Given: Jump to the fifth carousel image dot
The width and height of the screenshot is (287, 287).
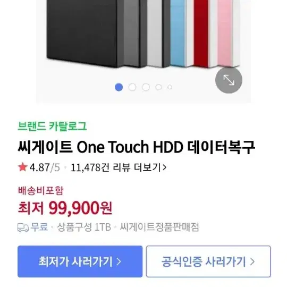Looking at the screenshot, I should [170, 87].
